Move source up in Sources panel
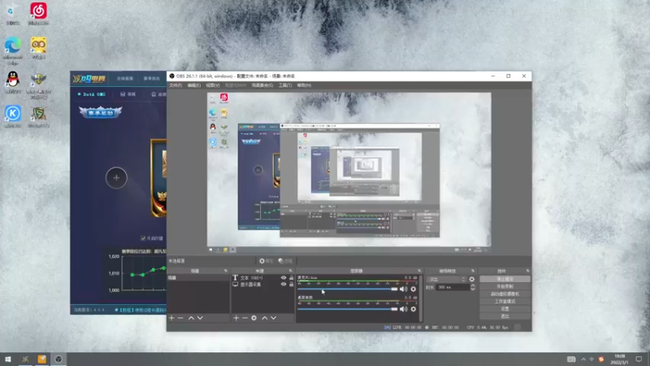Screen dimensions: 650x366 pos(265,318)
